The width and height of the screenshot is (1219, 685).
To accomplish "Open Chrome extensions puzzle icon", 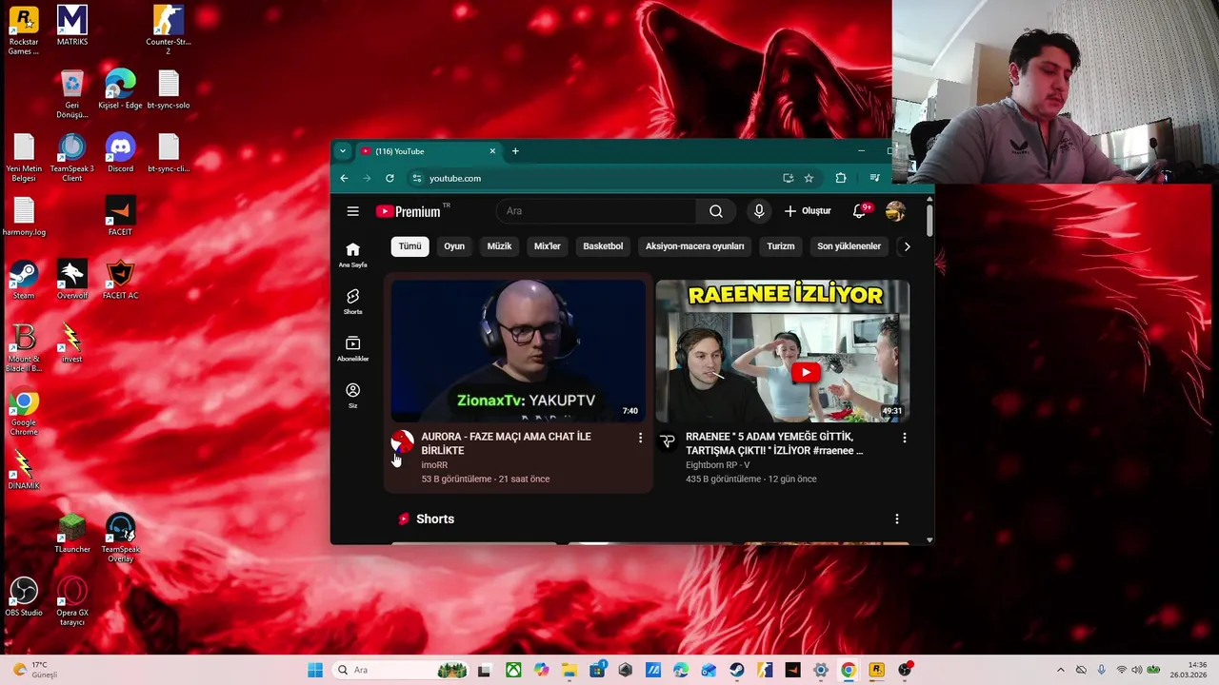I will (x=841, y=178).
